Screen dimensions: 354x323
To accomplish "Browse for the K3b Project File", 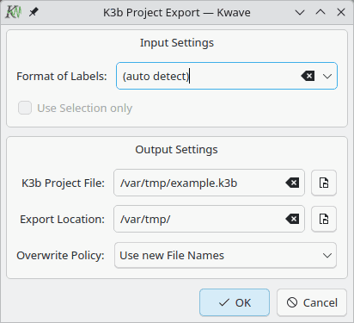I will click(324, 183).
